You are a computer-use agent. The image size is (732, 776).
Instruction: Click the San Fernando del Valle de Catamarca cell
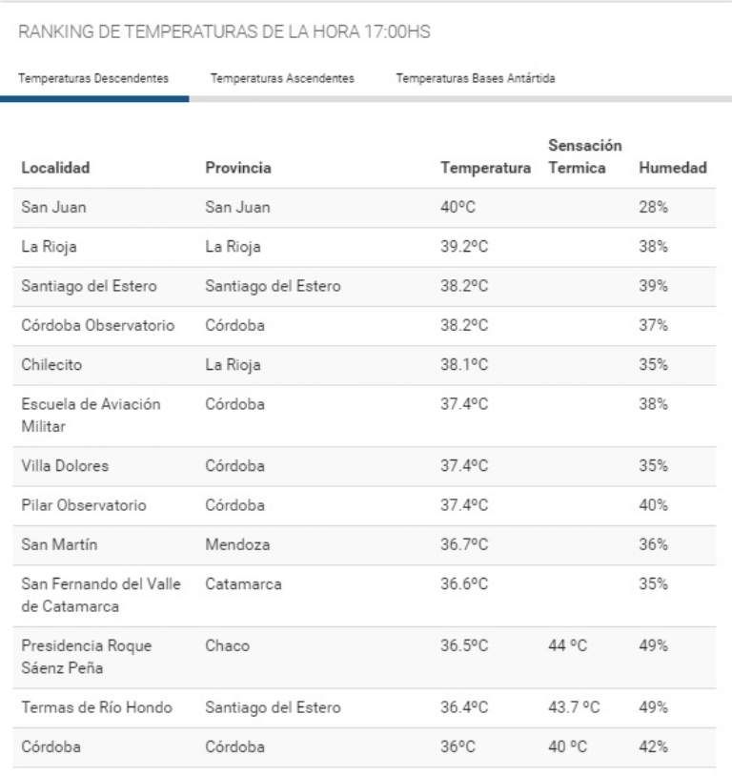[101, 595]
